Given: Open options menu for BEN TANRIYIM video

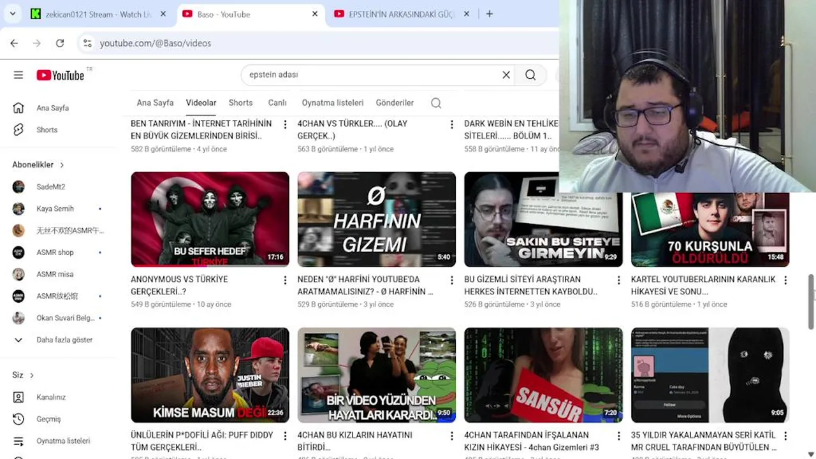Looking at the screenshot, I should click(x=285, y=125).
